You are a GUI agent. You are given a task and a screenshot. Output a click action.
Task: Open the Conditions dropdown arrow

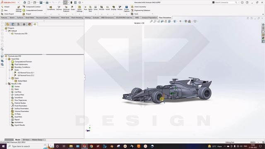coord(51,14)
